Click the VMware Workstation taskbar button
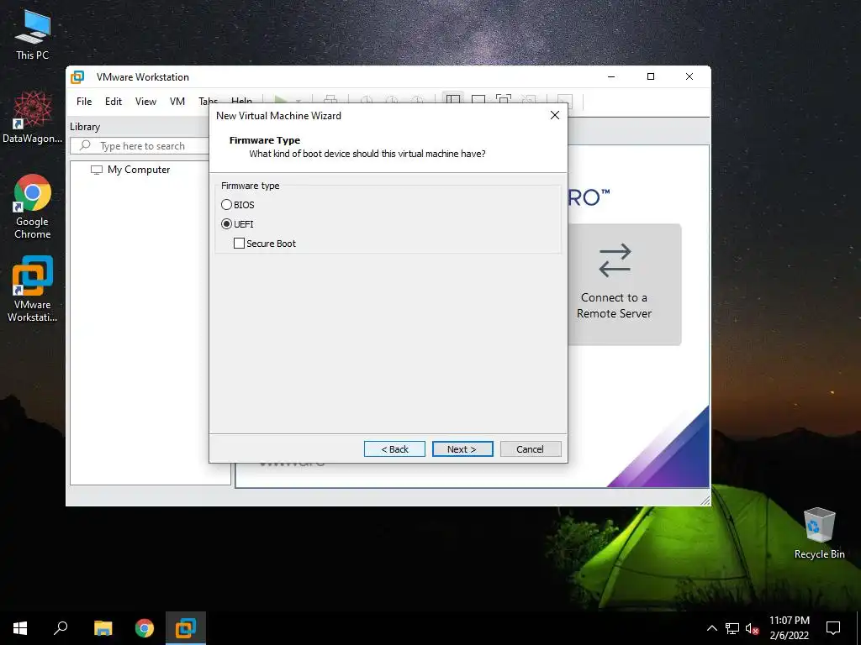The image size is (861, 645). point(186,628)
